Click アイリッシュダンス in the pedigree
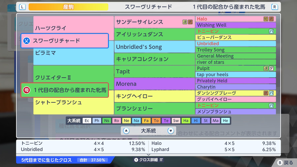The height and width of the screenshot is (167, 297). pyautogui.click(x=154, y=34)
